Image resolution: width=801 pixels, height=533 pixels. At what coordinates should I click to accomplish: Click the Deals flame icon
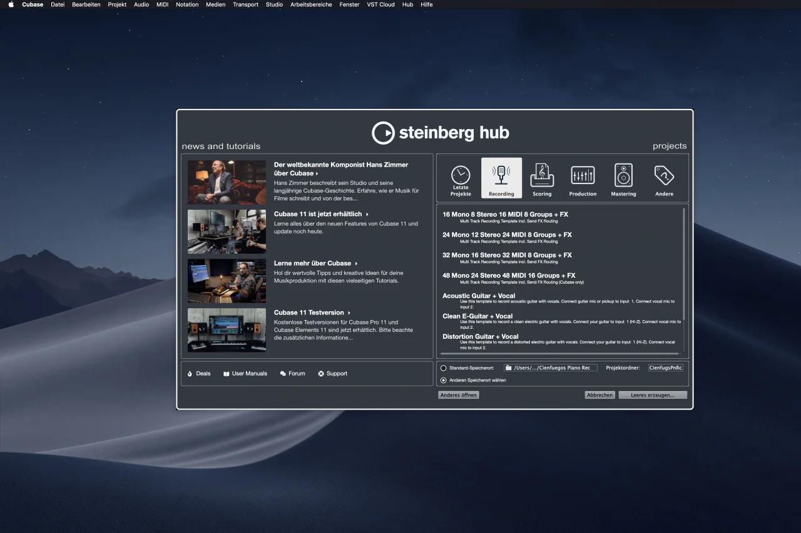190,374
